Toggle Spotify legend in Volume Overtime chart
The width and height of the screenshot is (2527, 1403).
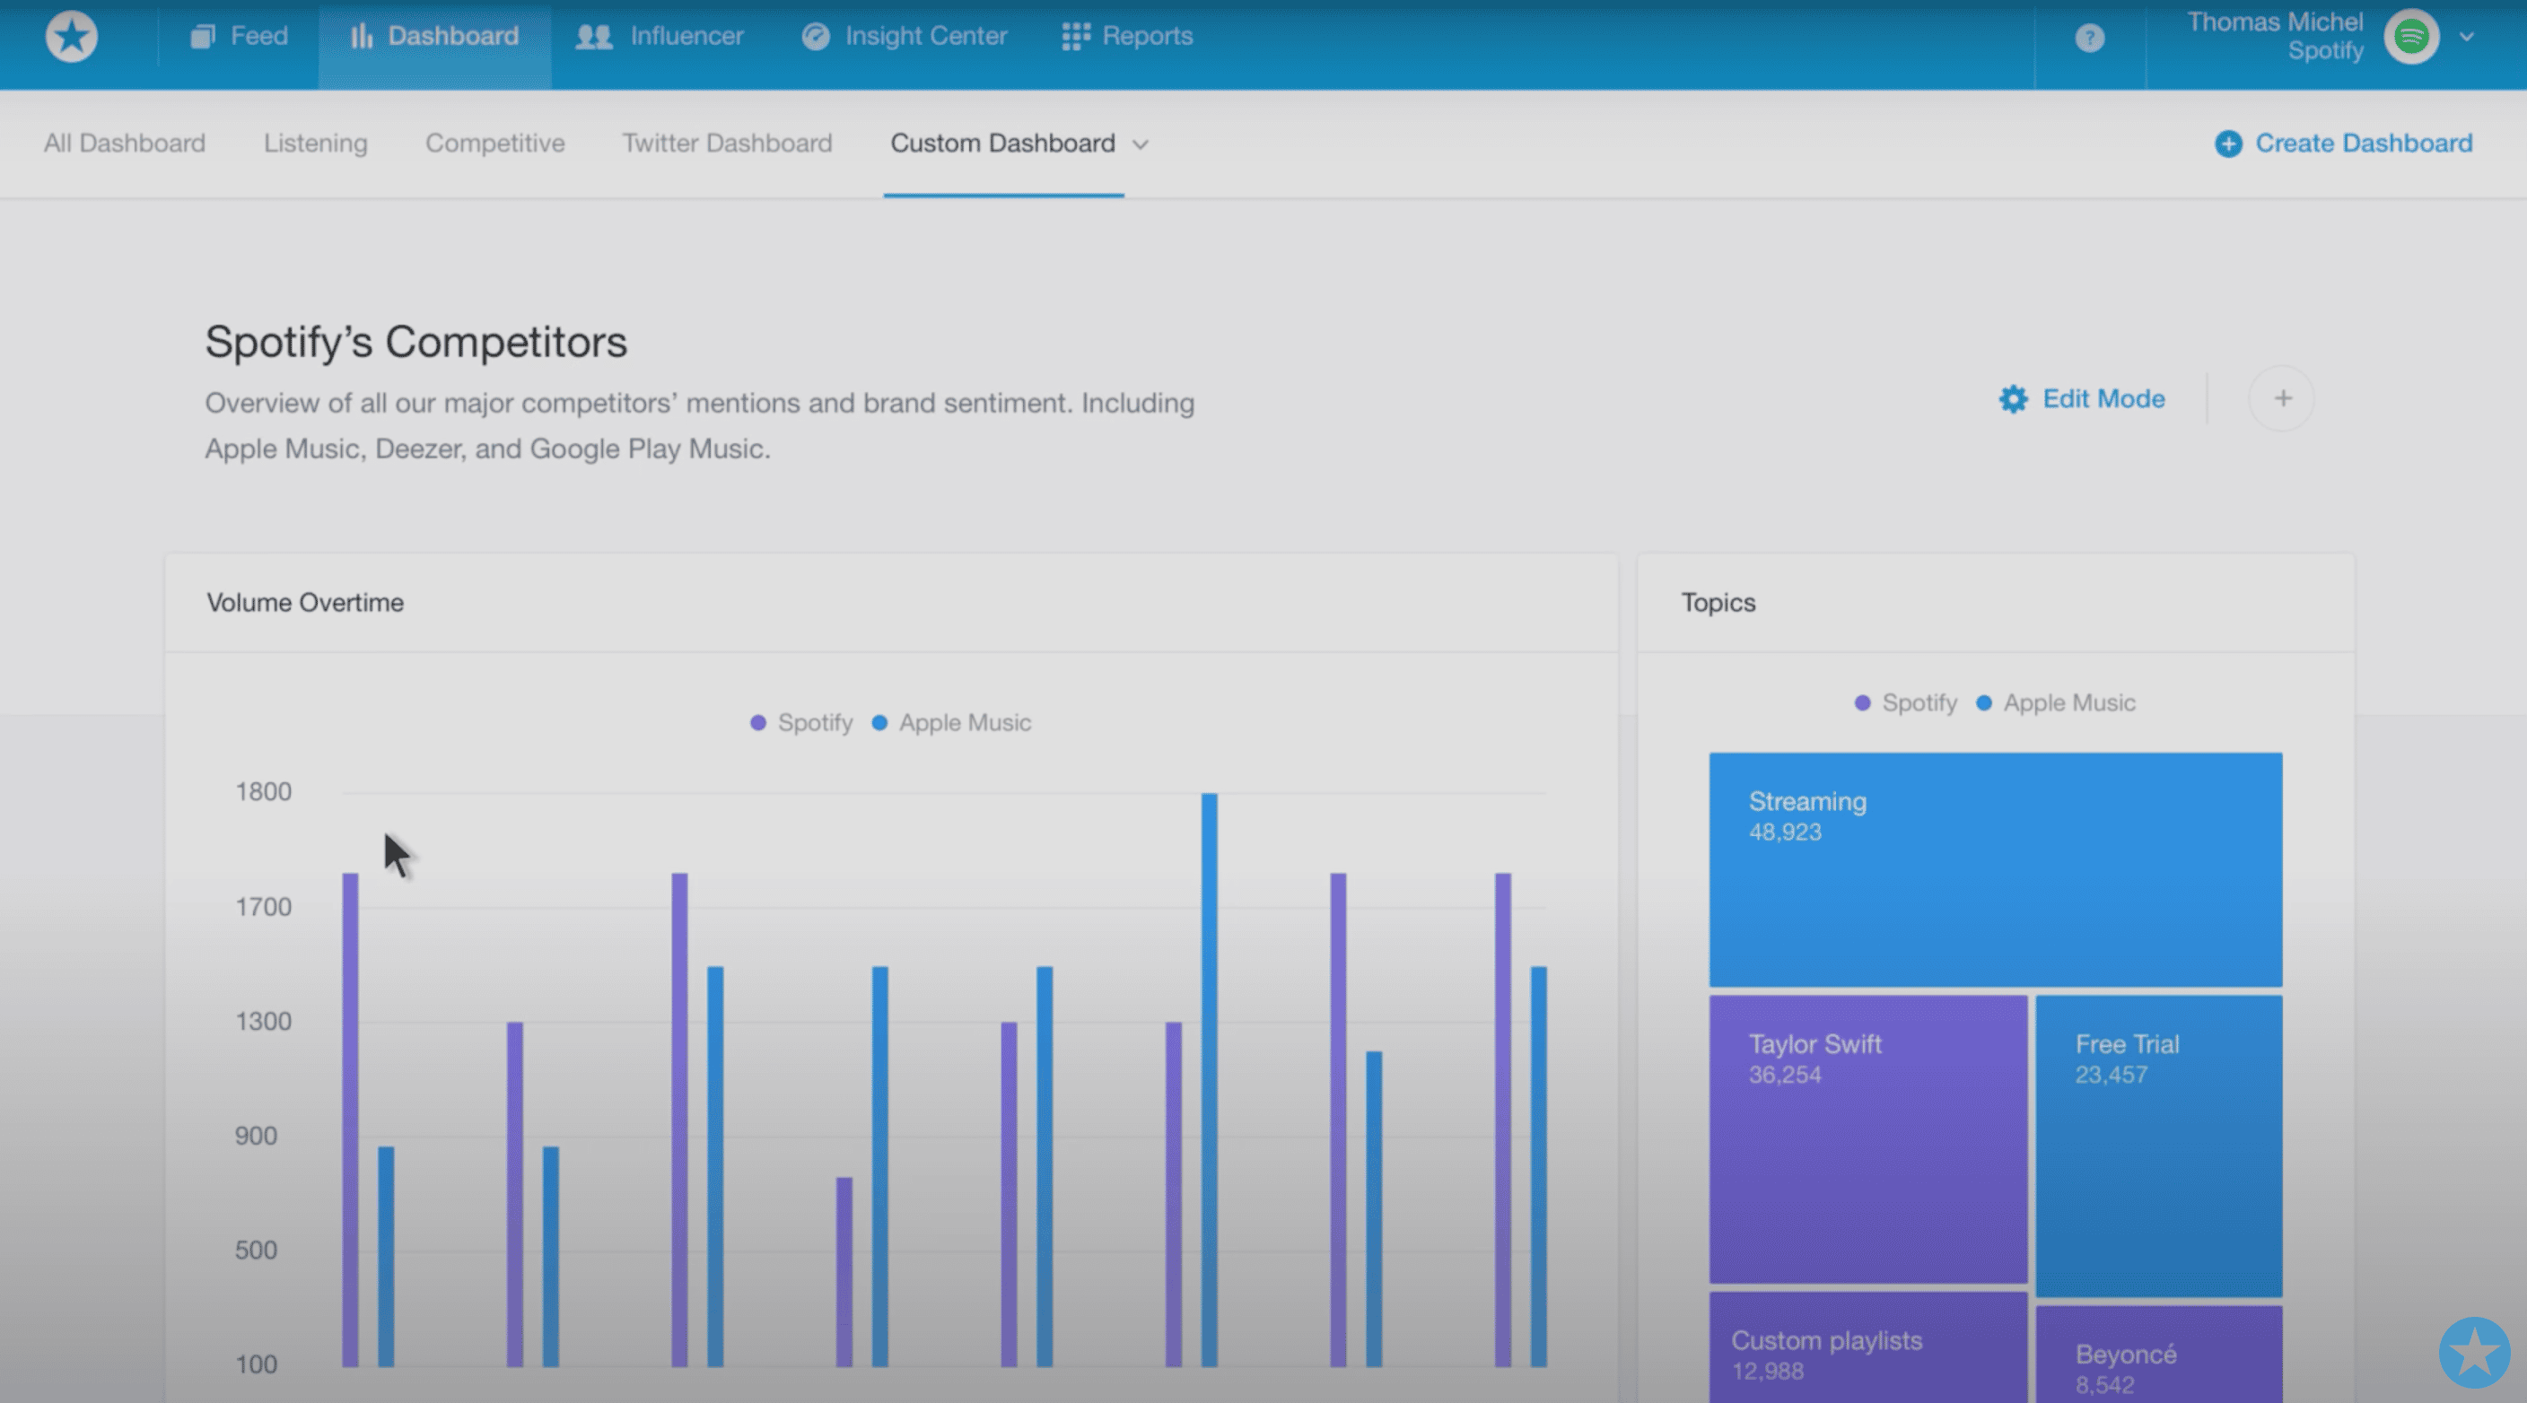coord(801,722)
